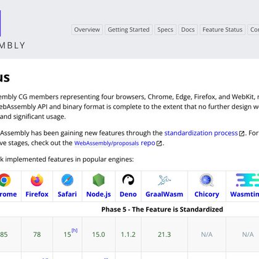259x259 pixels.
Task: Select Safari version 15 cell
Action: point(67,234)
